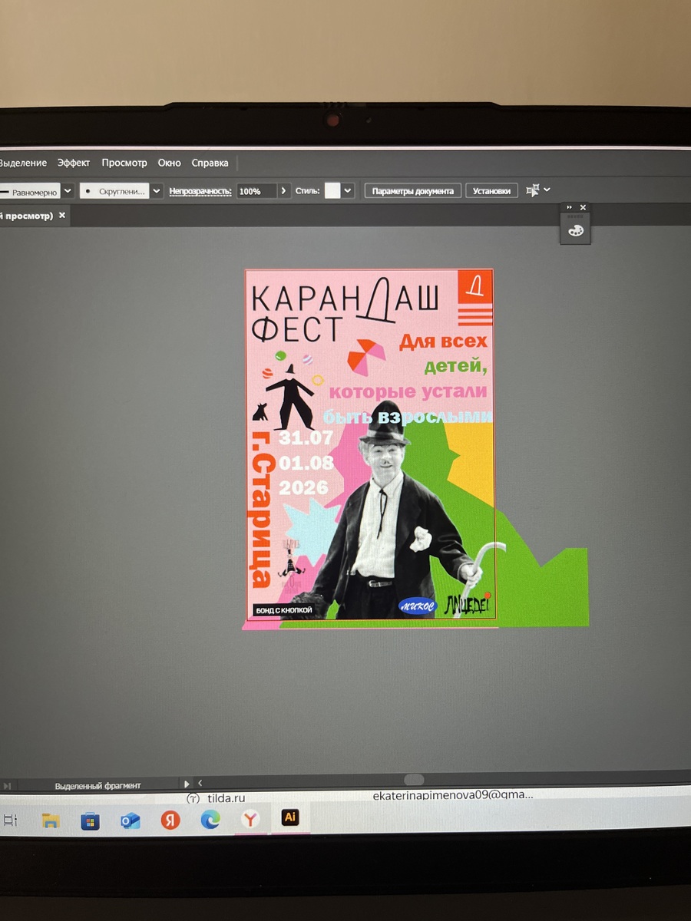Close the document preview tab
Image resolution: width=691 pixels, height=921 pixels.
(x=62, y=216)
